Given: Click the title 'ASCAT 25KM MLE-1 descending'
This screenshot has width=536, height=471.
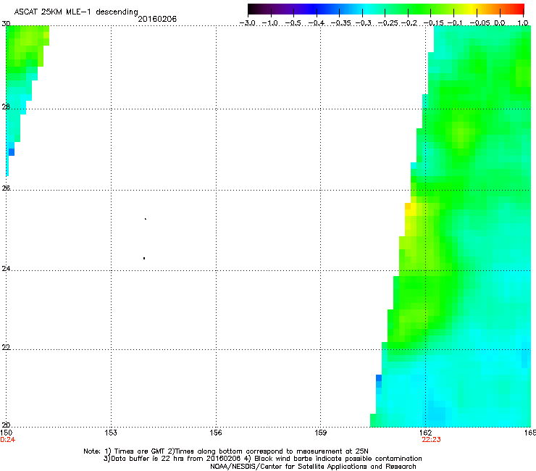Looking at the screenshot, I should [x=76, y=12].
